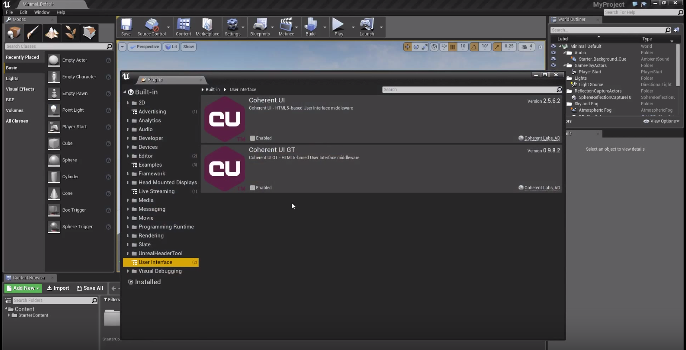
Task: Click the plugins search field
Action: tap(469, 90)
